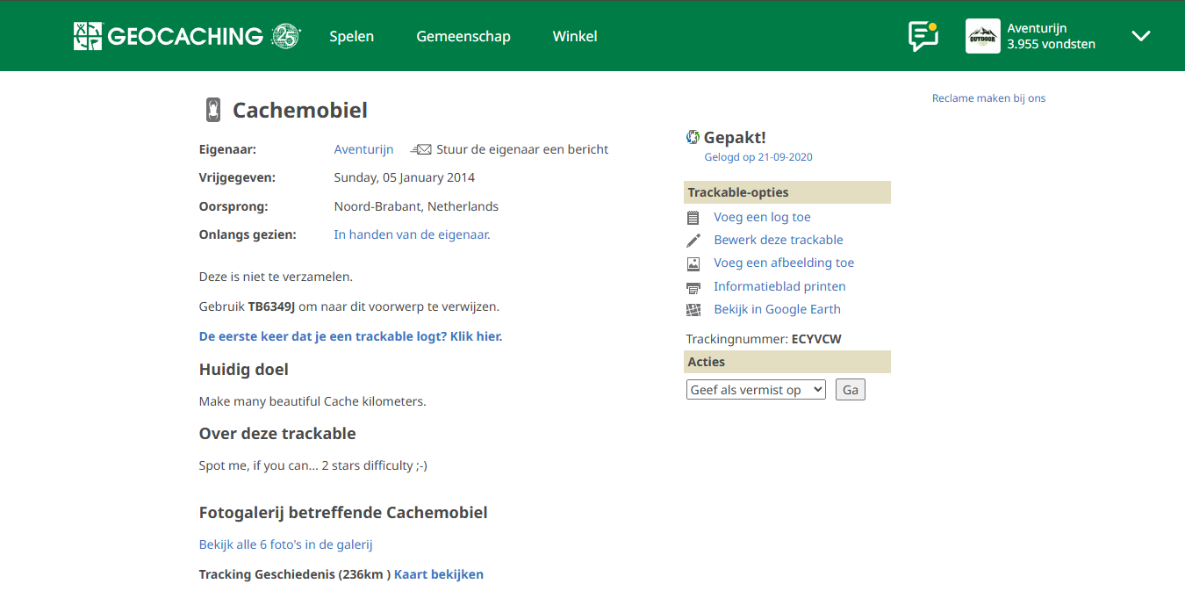This screenshot has height=591, width=1185.
Task: Click 'Reclame maken bij ons' link
Action: 988,98
